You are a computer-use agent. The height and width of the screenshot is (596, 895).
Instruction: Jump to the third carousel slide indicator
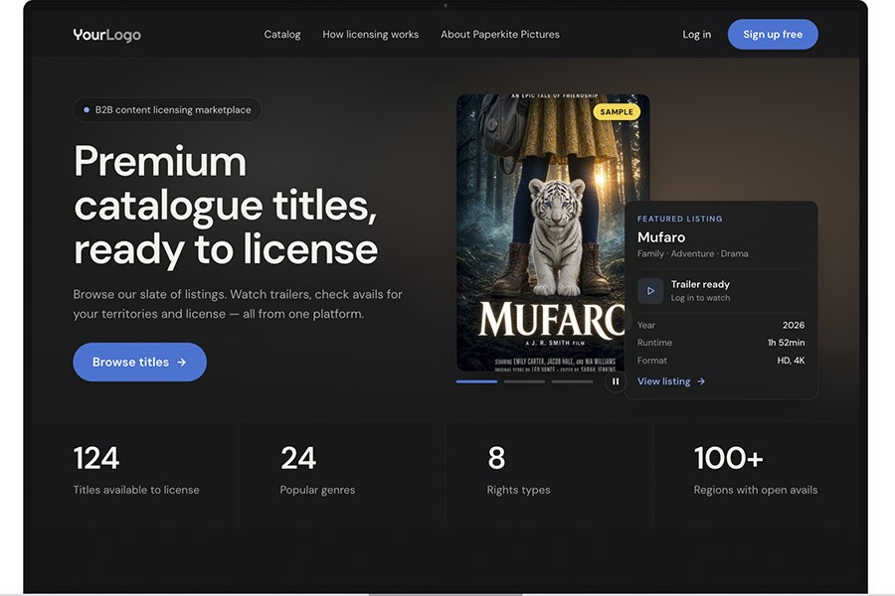click(572, 381)
